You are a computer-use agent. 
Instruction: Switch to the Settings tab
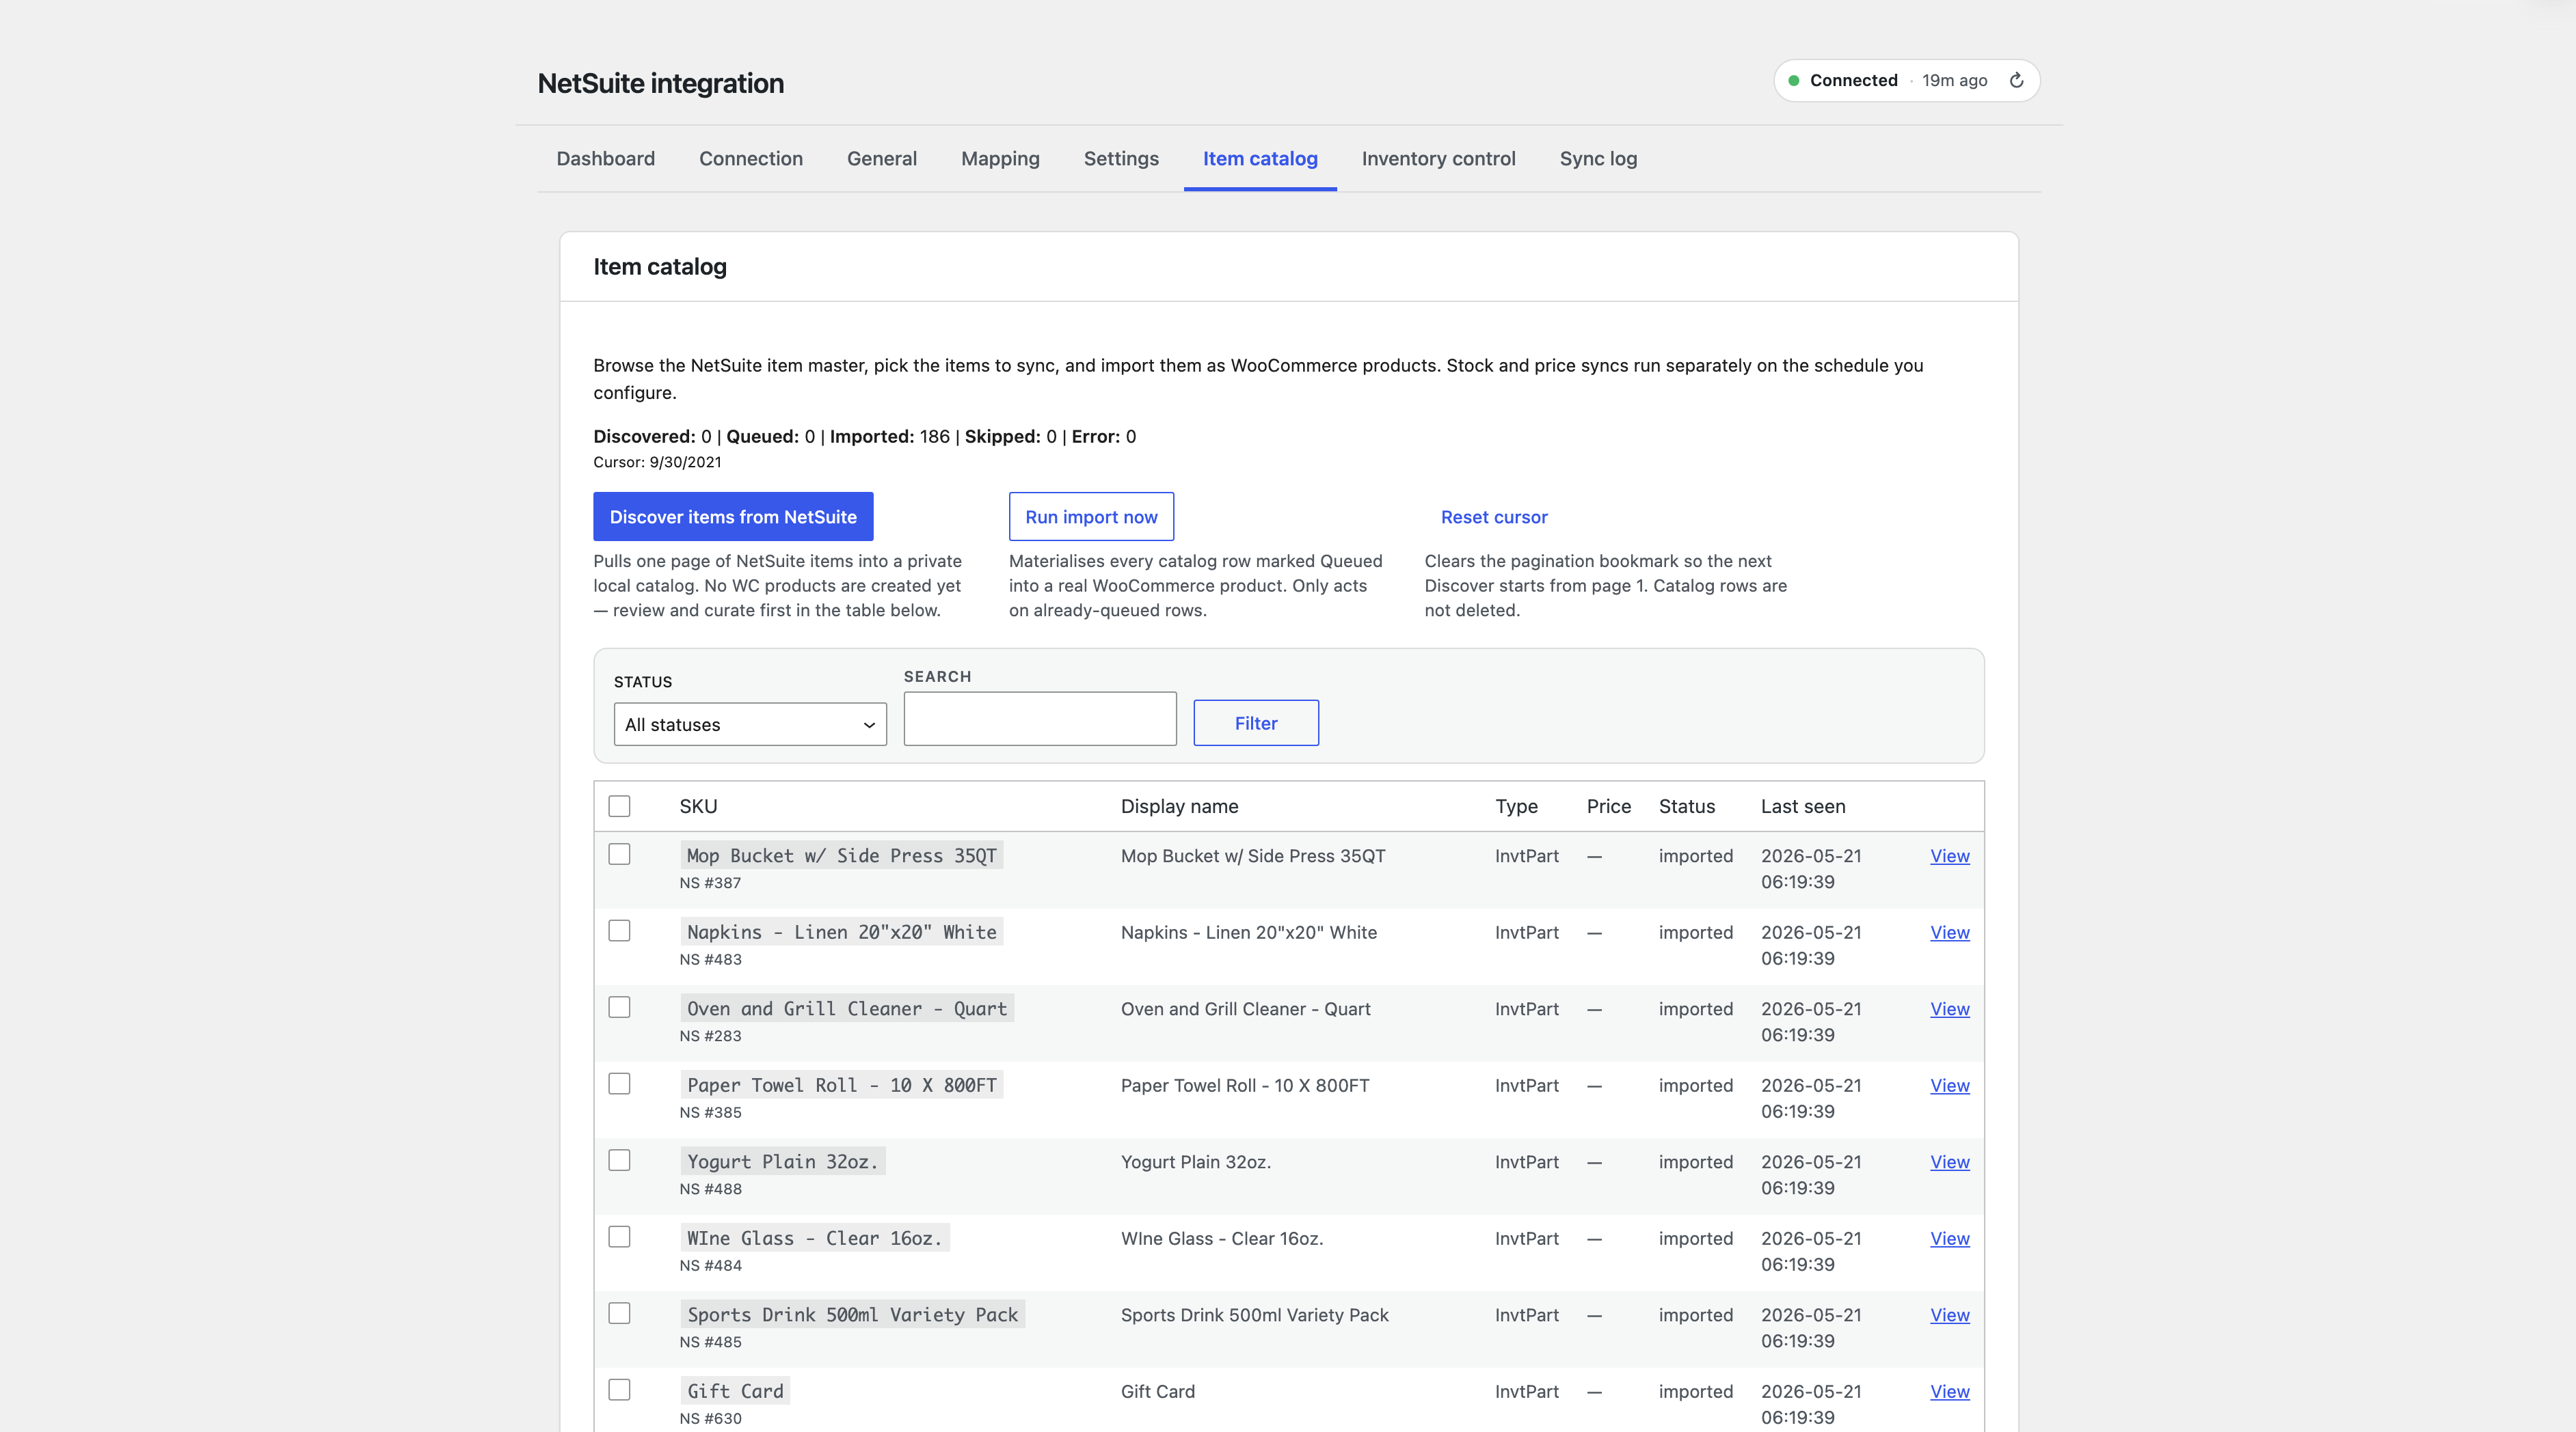pos(1121,158)
